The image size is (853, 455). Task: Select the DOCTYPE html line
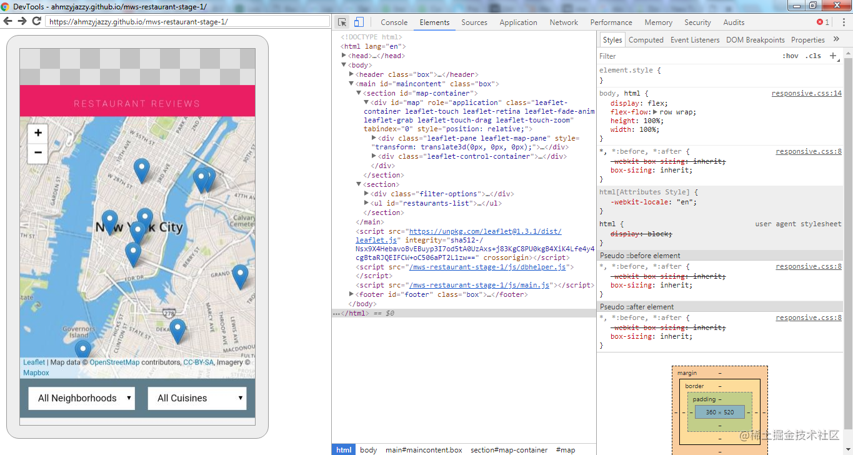click(x=371, y=37)
